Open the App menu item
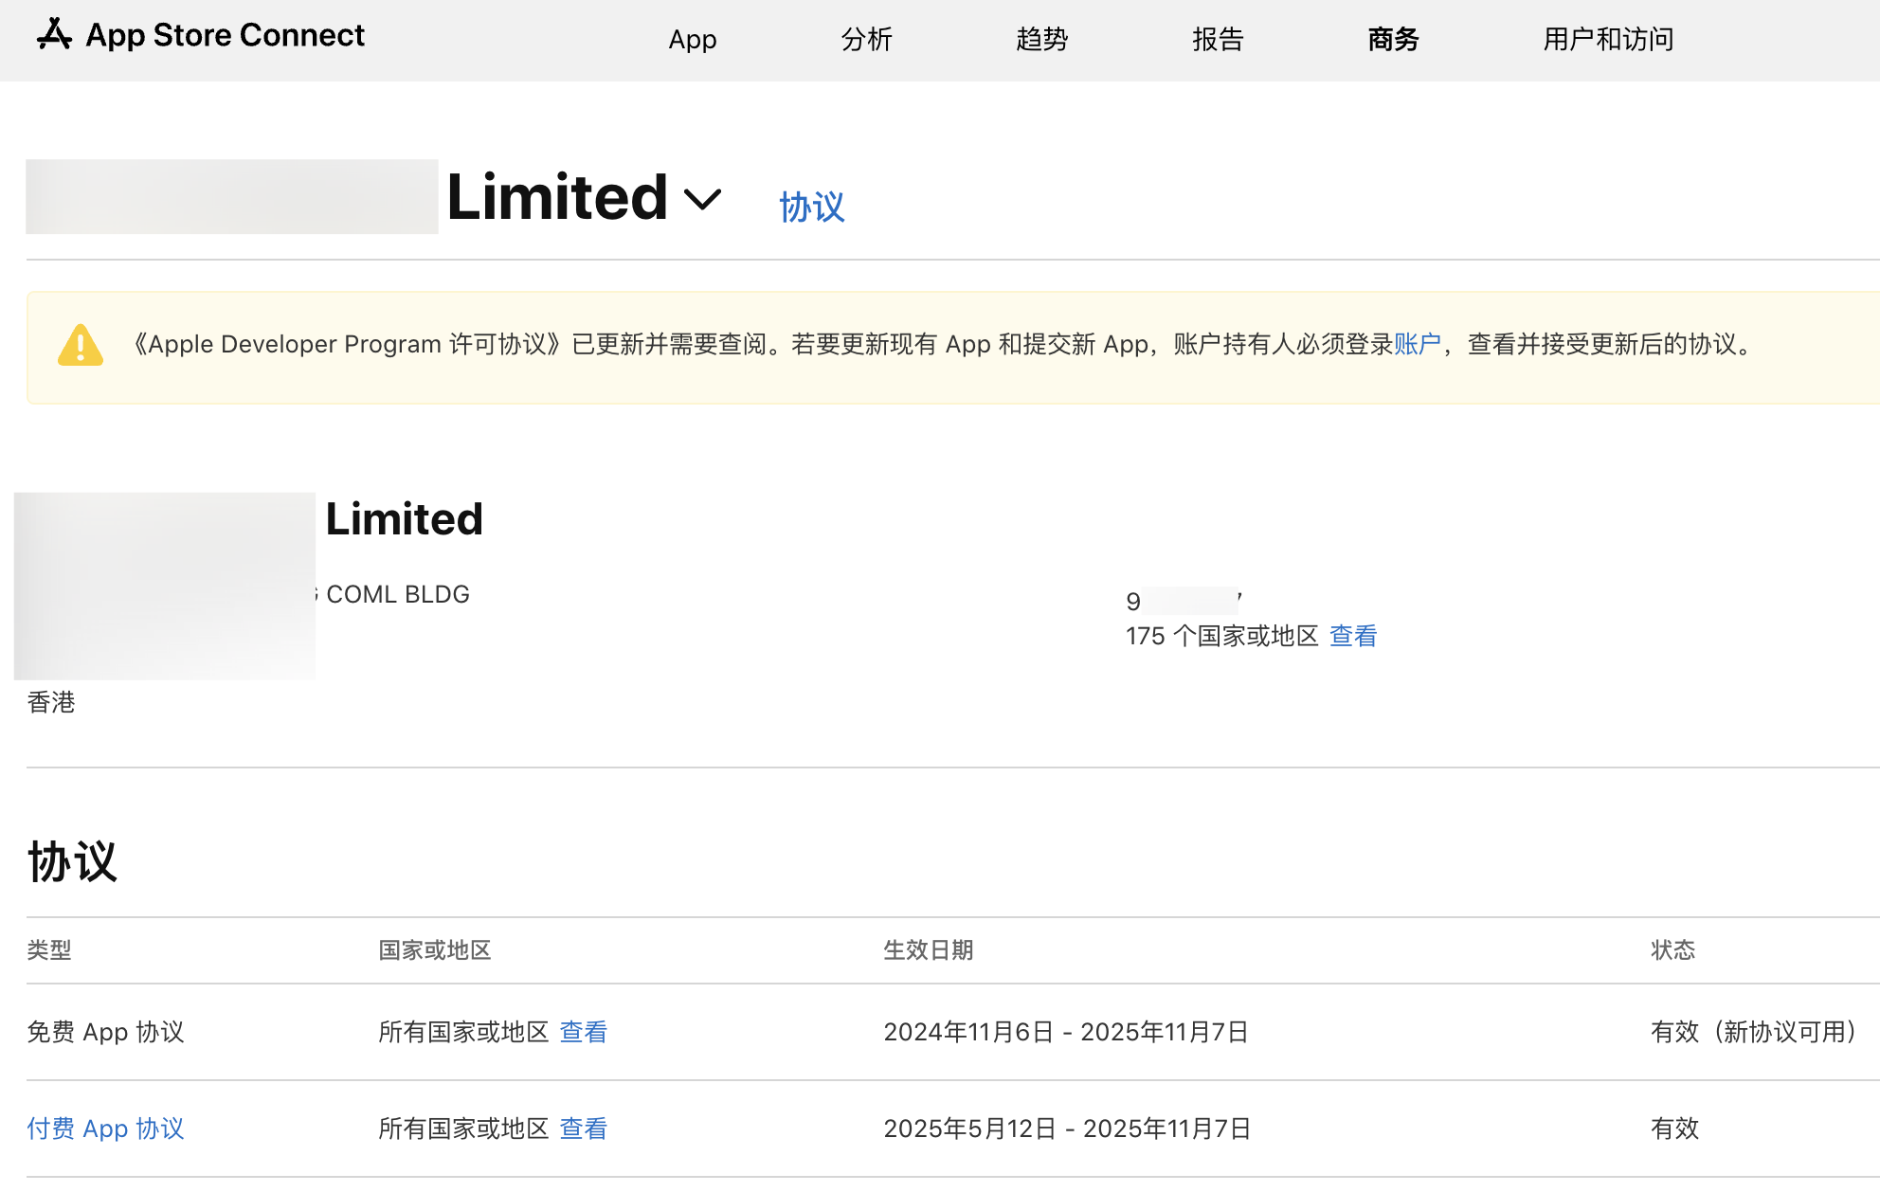 coord(693,40)
